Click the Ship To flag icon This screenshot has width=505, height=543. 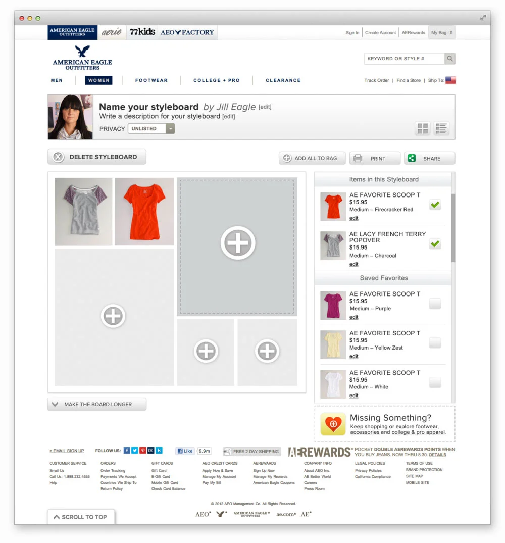450,80
